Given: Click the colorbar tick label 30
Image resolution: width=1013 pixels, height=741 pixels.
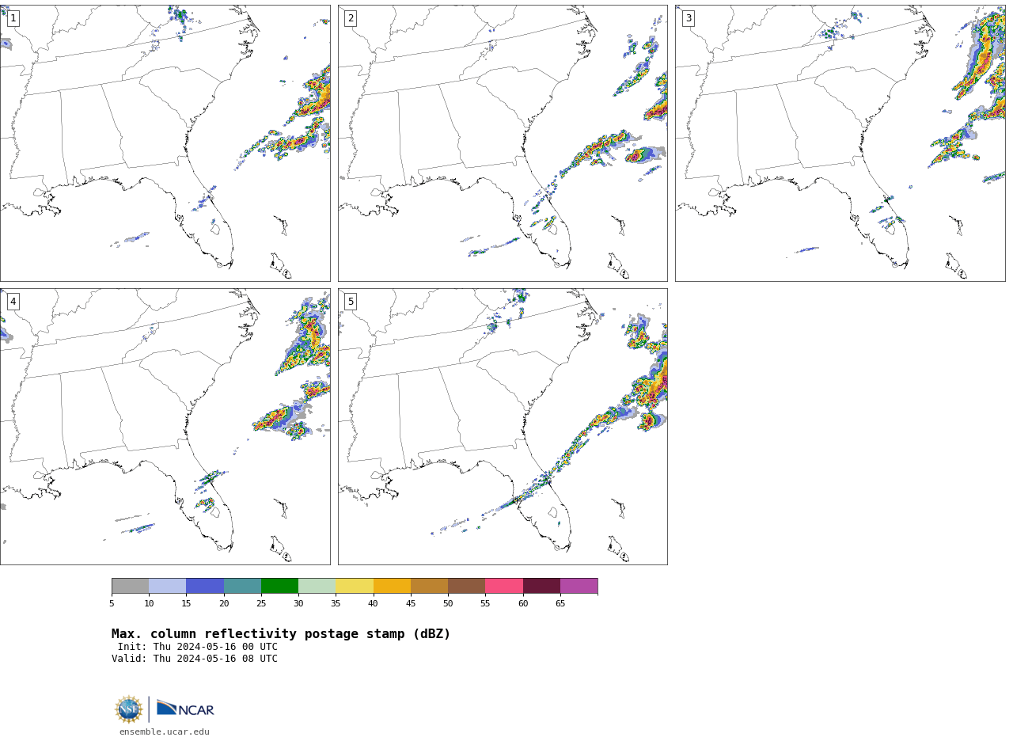Looking at the screenshot, I should 298,604.
